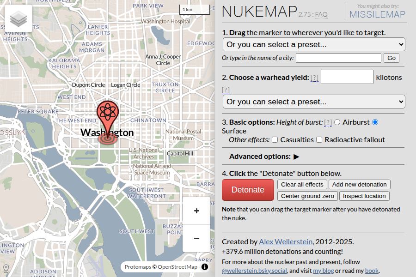This screenshot has width=416, height=277.
Task: Click the Logan Circle map label
Action: [x=125, y=85]
